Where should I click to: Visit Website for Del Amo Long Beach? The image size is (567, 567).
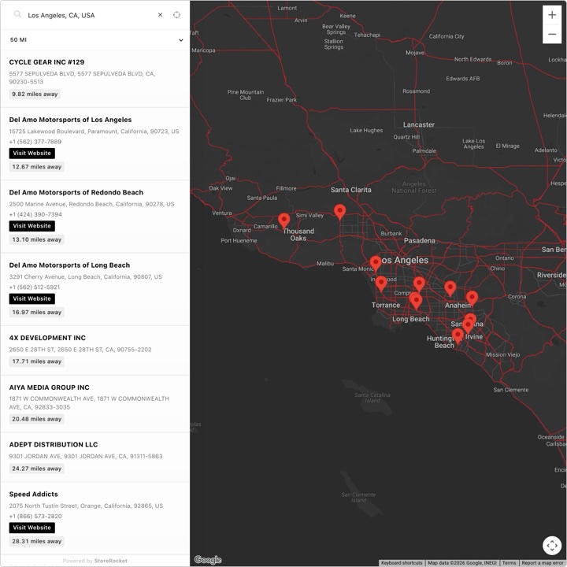(31, 298)
